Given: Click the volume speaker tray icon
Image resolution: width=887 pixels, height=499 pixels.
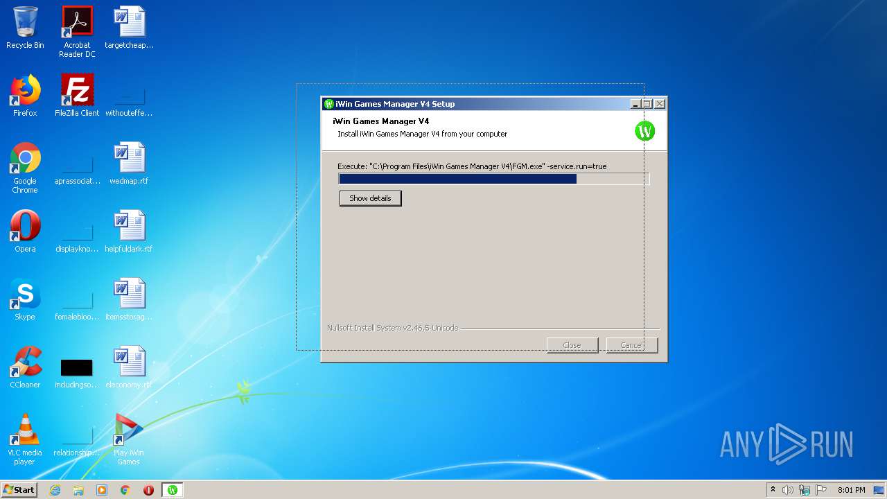Looking at the screenshot, I should 788,490.
